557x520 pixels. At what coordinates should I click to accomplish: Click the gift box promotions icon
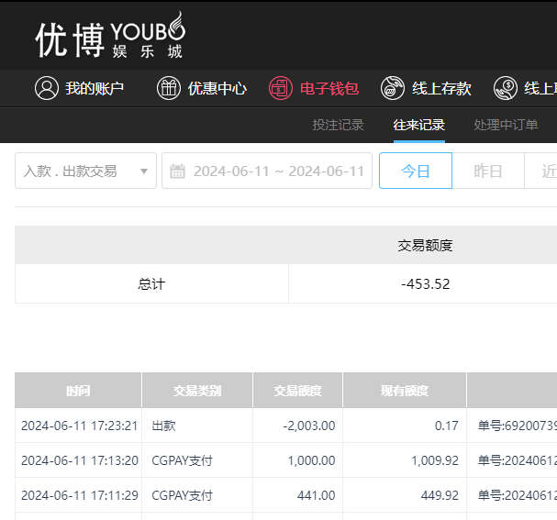pos(169,88)
